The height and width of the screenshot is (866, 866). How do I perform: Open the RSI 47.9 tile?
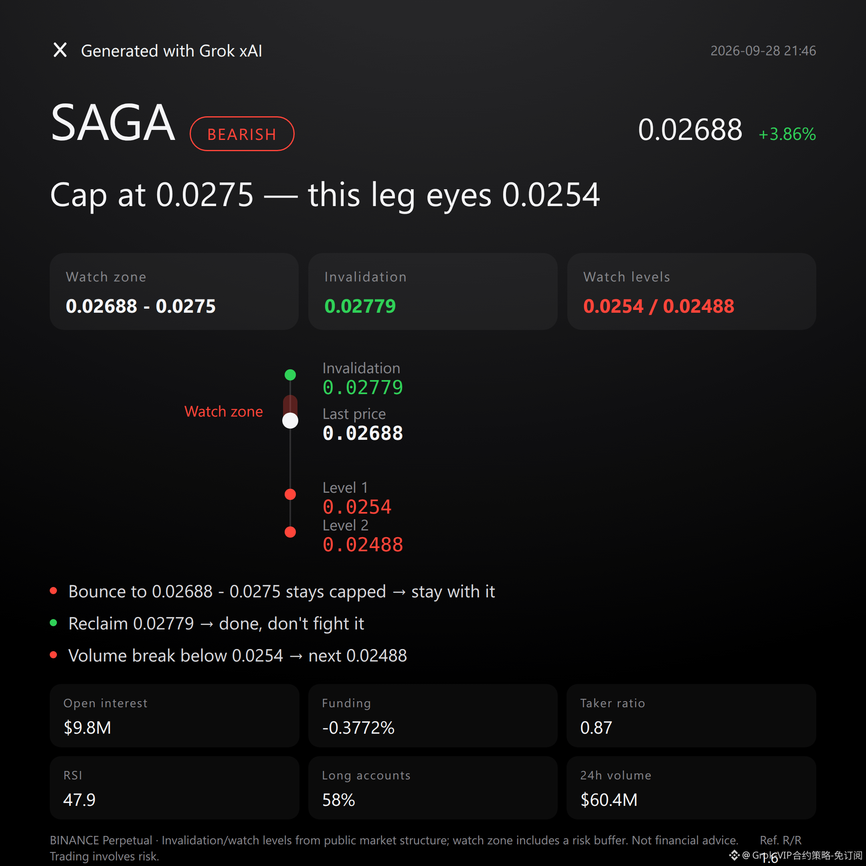tap(174, 787)
